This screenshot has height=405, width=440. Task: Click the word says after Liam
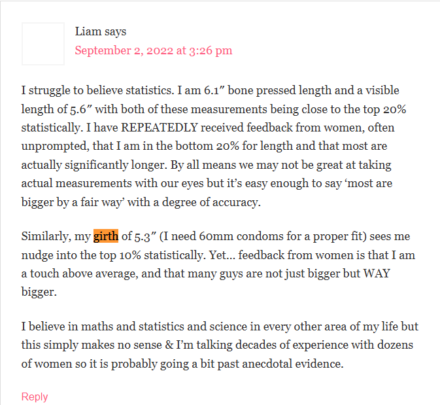pyautogui.click(x=115, y=32)
